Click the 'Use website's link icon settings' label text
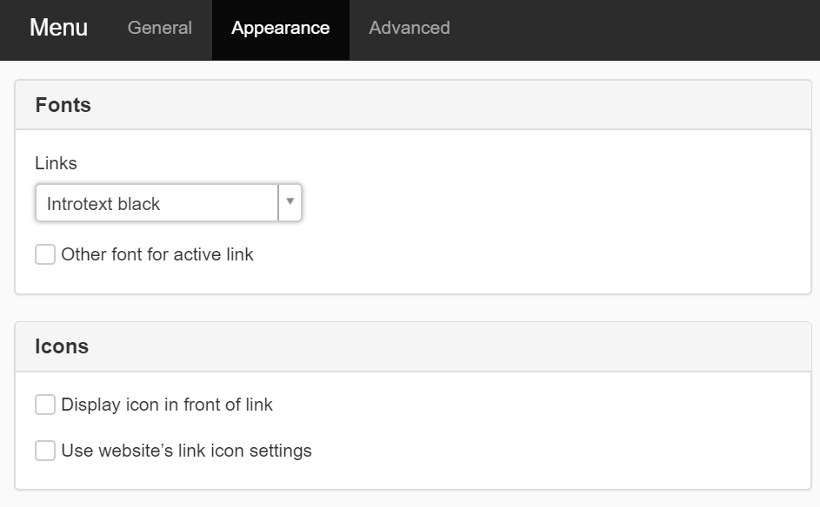Screen dimensions: 820x507 point(186,451)
